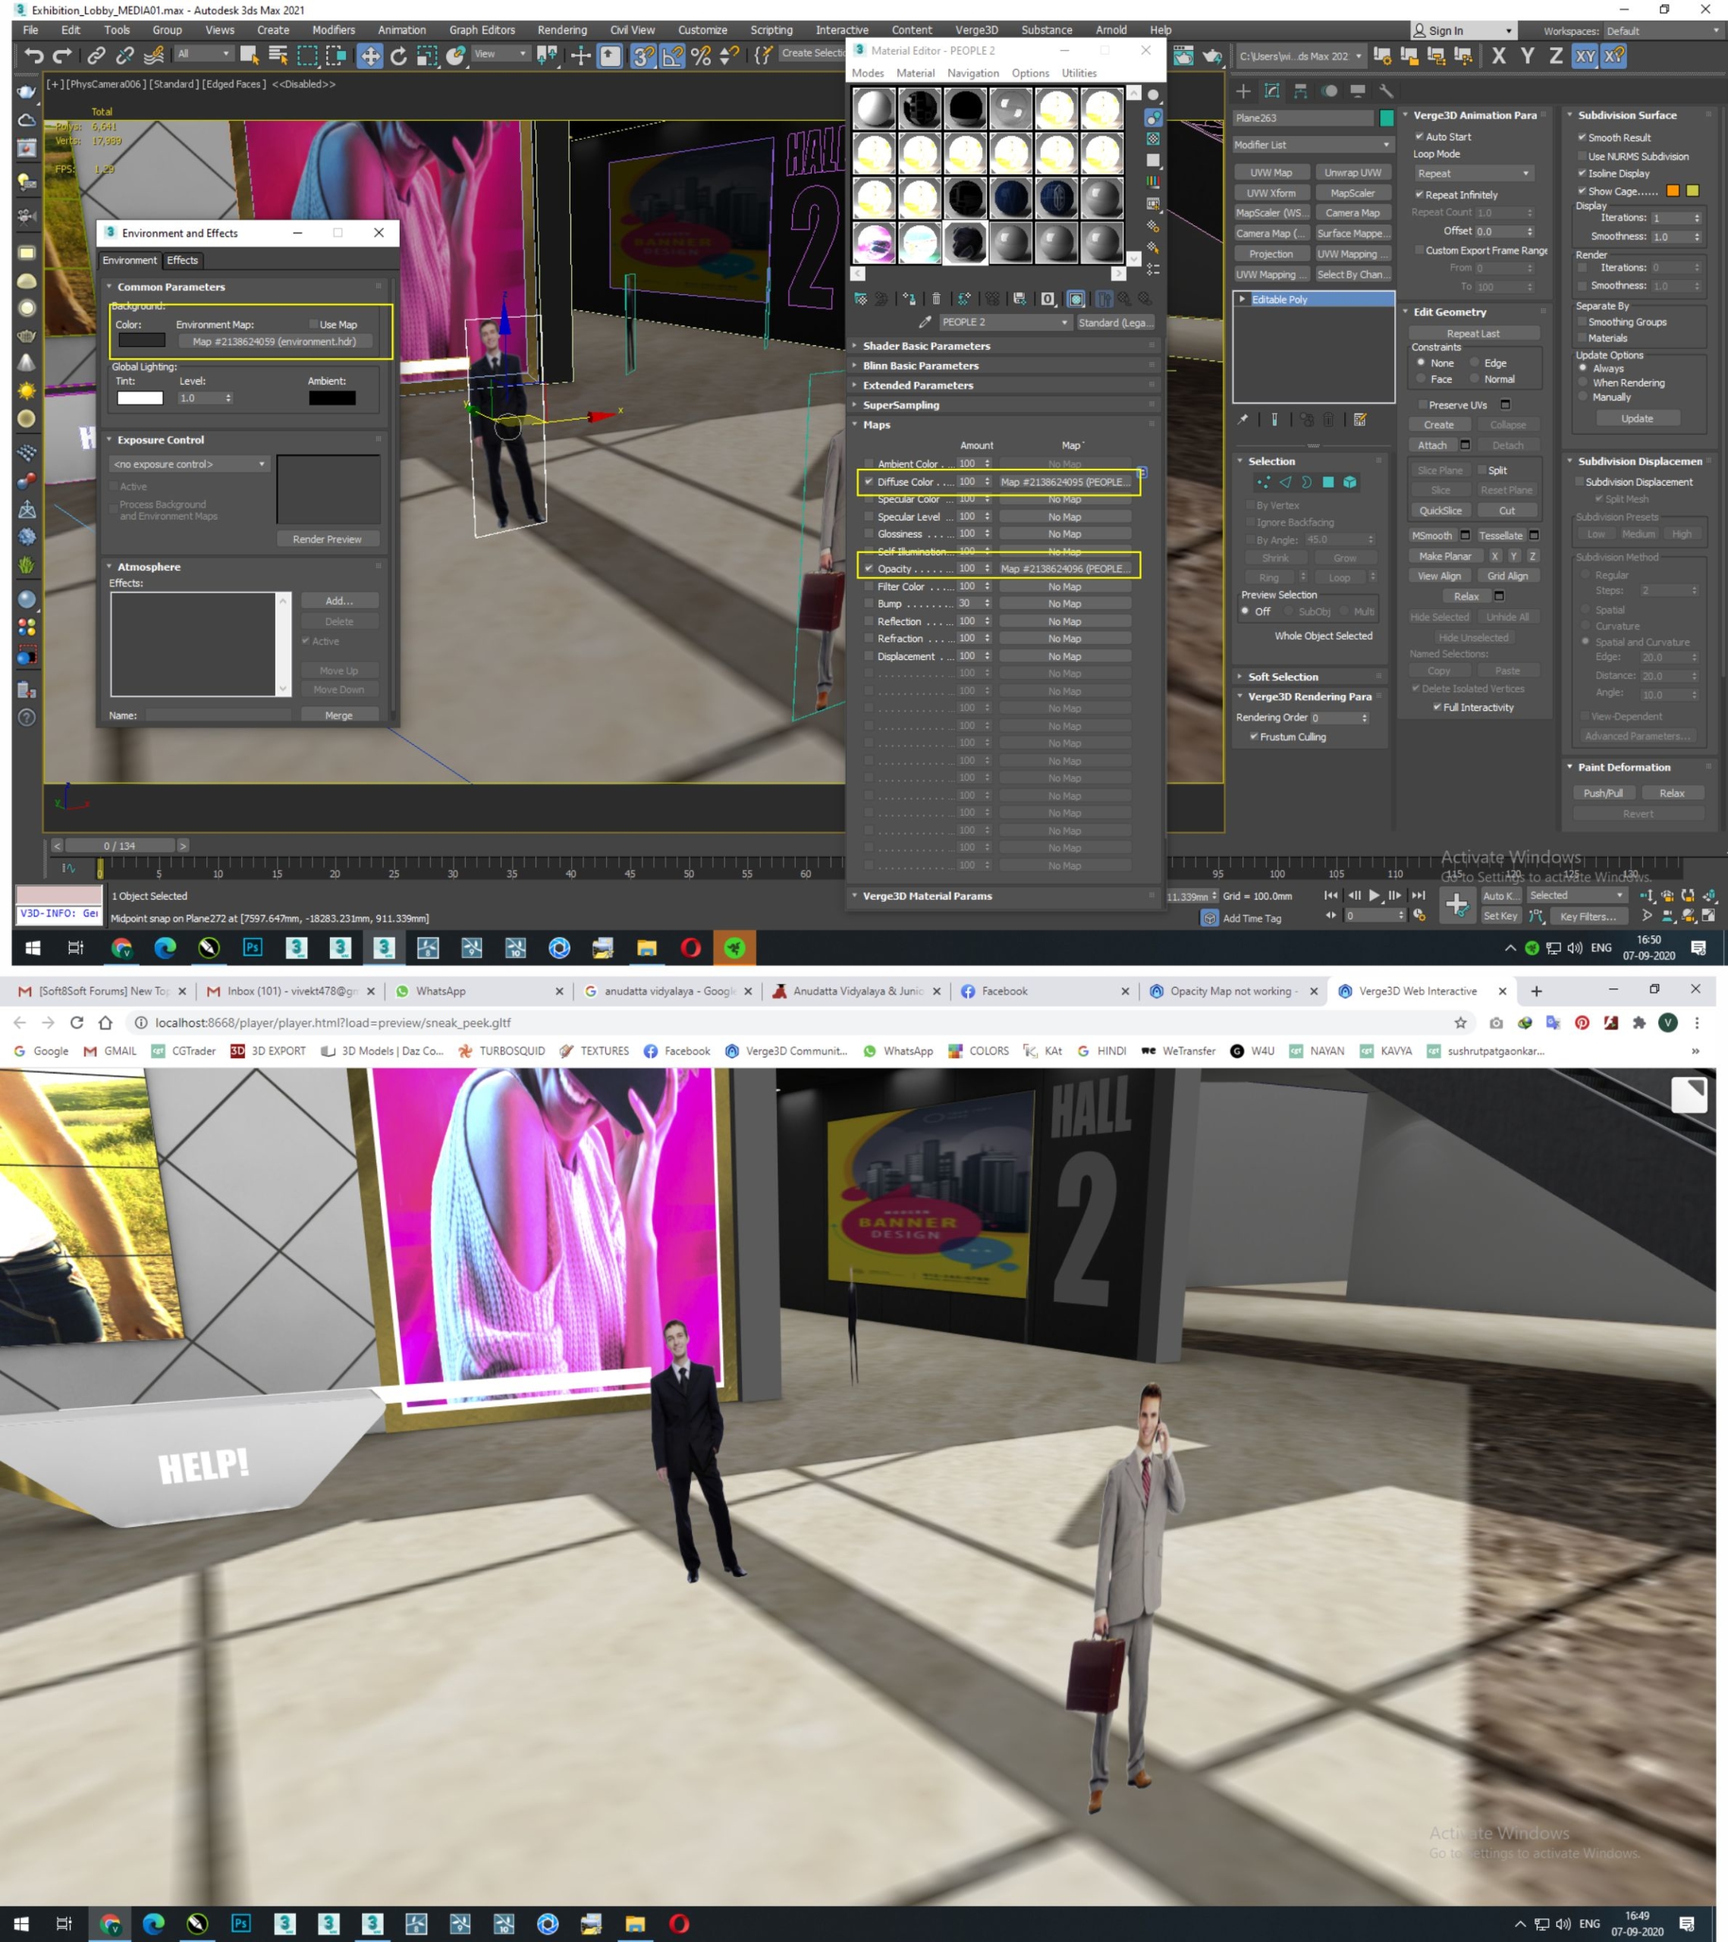
Task: Open the Modifier List dropdown
Action: tap(1313, 144)
